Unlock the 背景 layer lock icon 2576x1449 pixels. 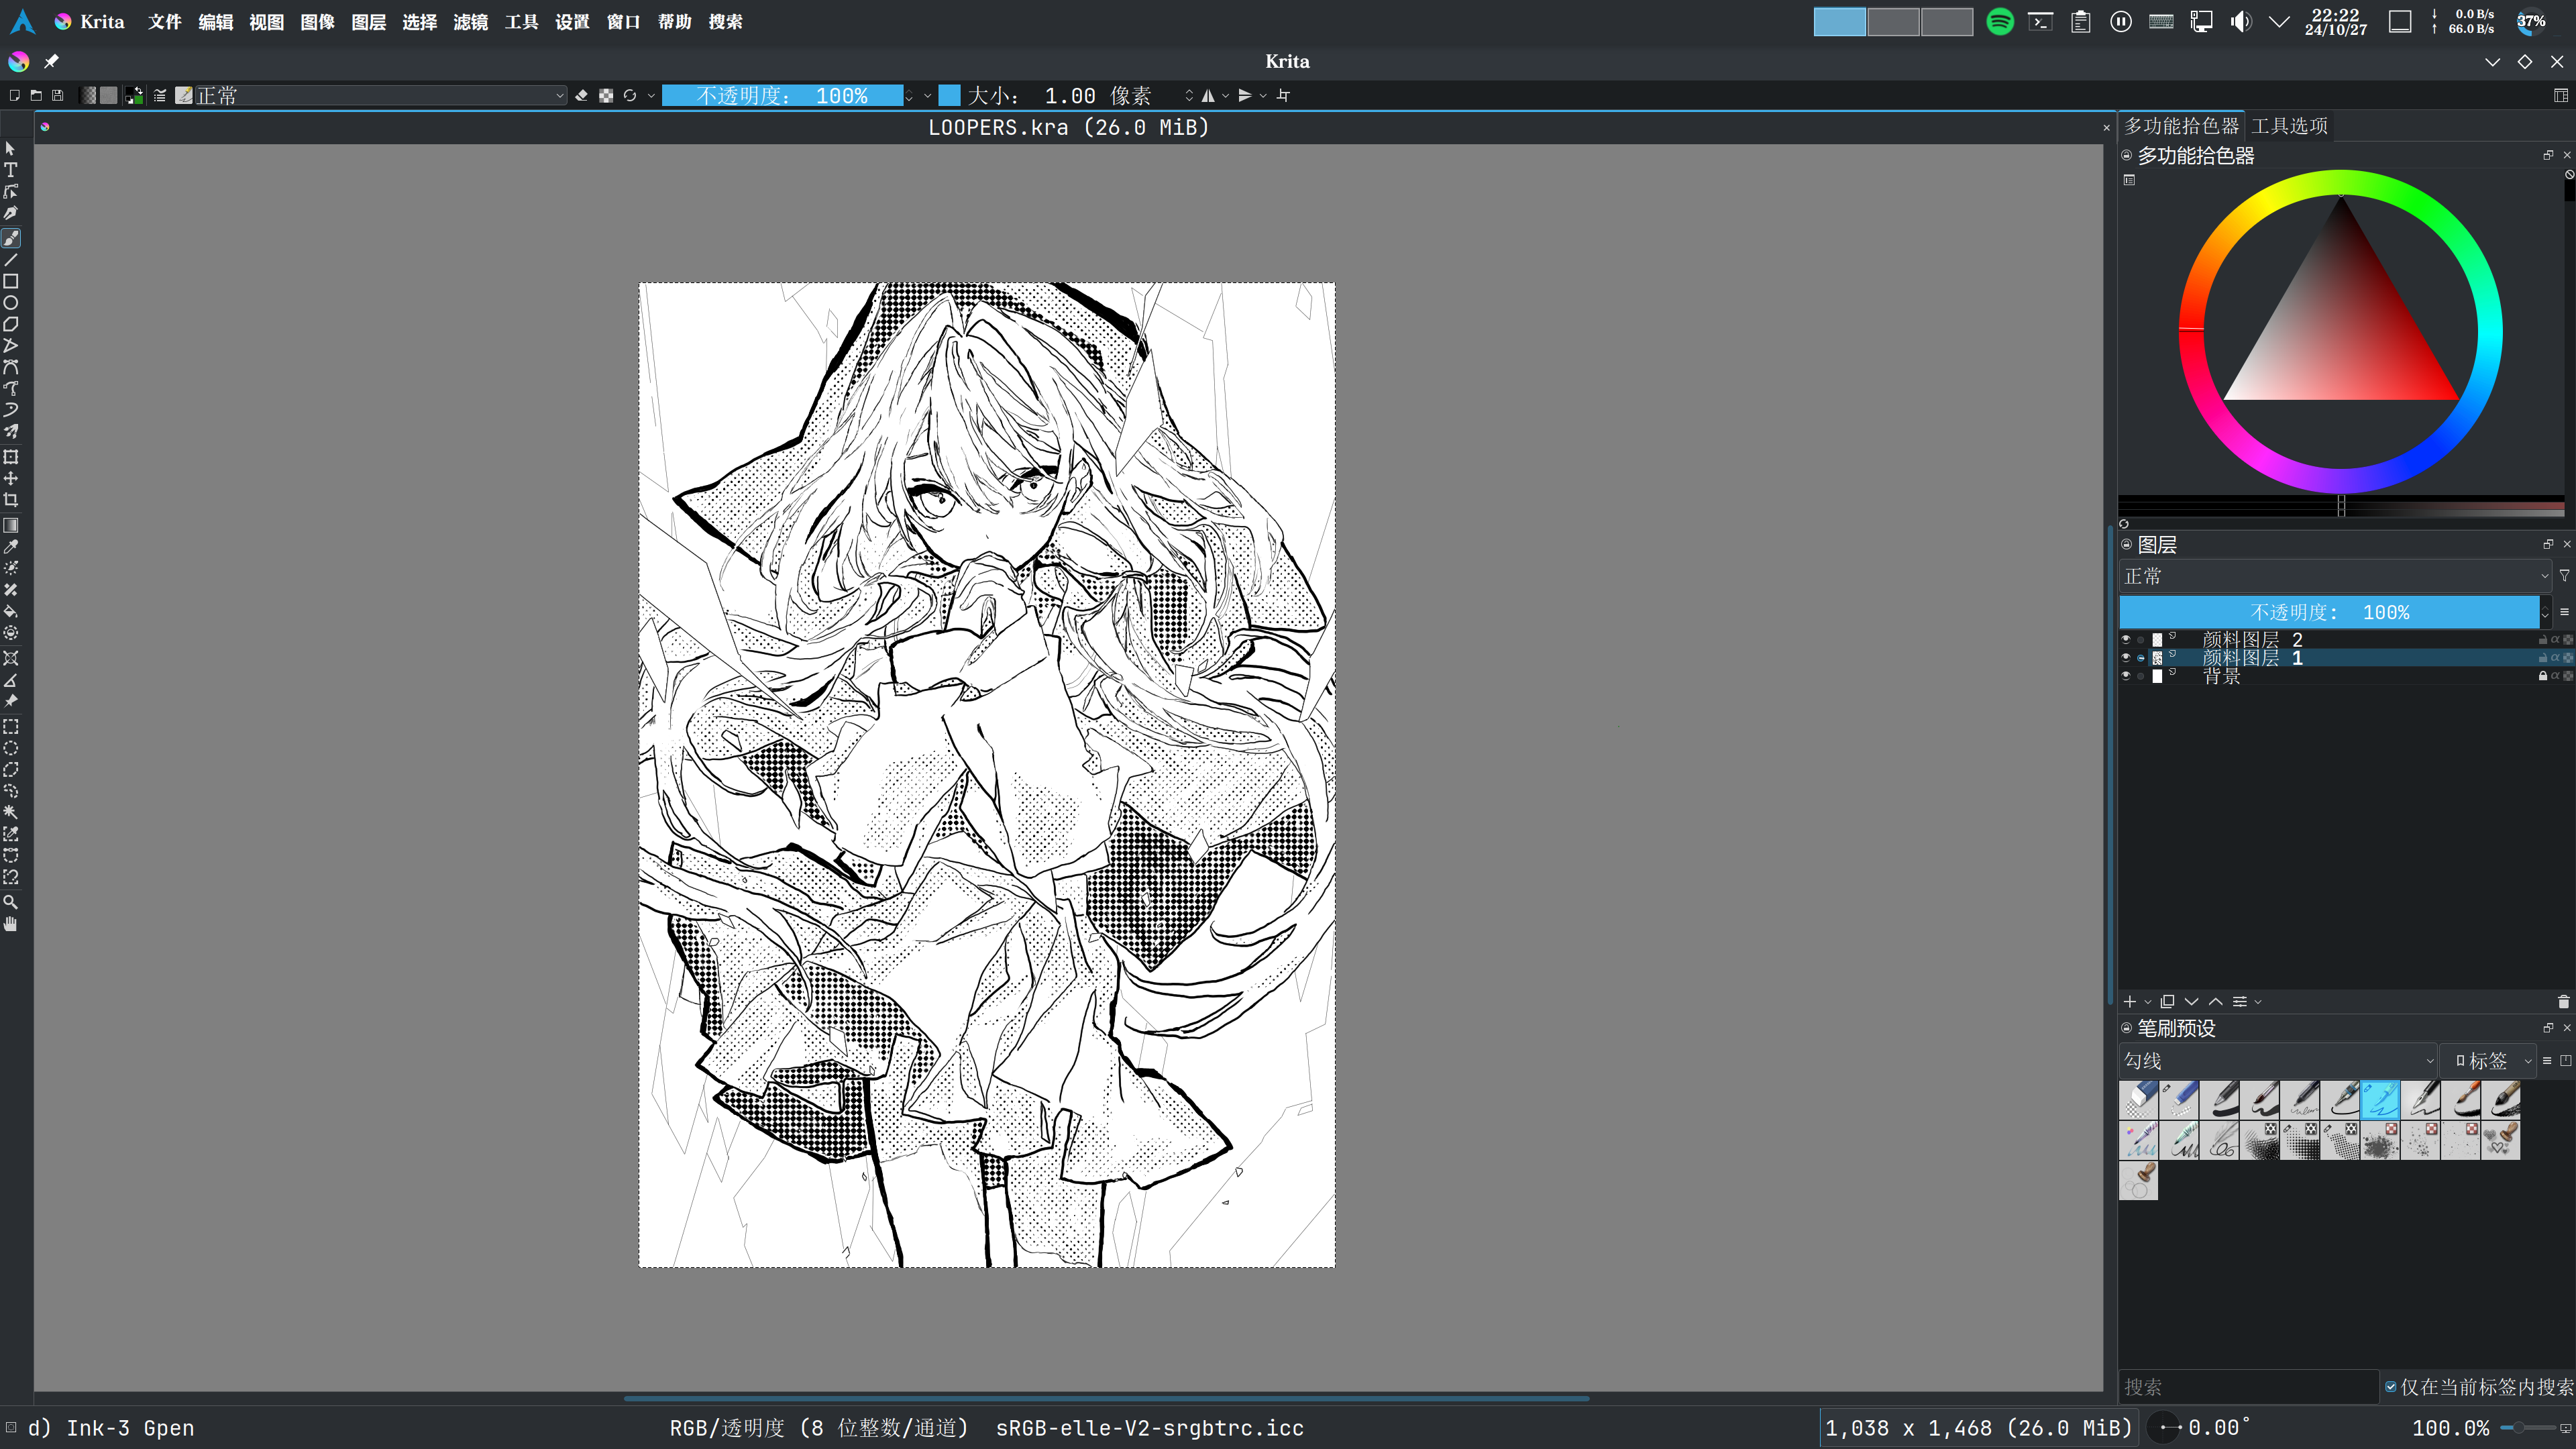coord(2543,676)
